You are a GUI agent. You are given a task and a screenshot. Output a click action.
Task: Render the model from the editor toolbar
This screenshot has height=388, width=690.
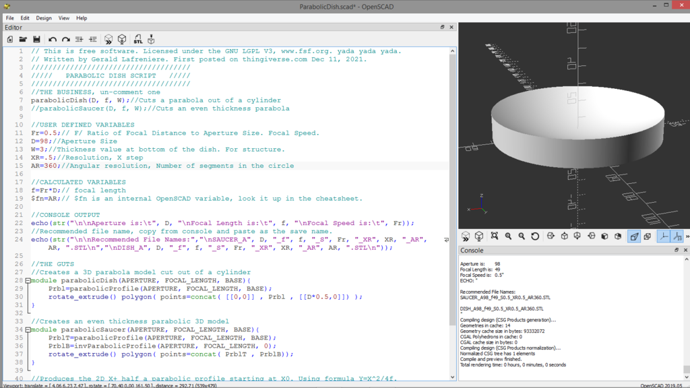(122, 40)
